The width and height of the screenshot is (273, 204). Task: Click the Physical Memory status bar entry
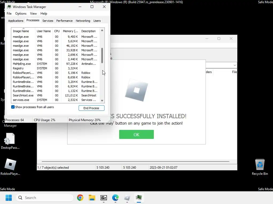(85, 120)
